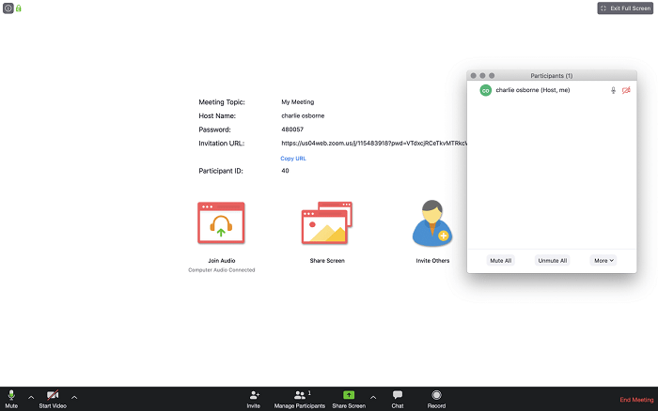Mute the microphone in bottom toolbar

tap(11, 399)
